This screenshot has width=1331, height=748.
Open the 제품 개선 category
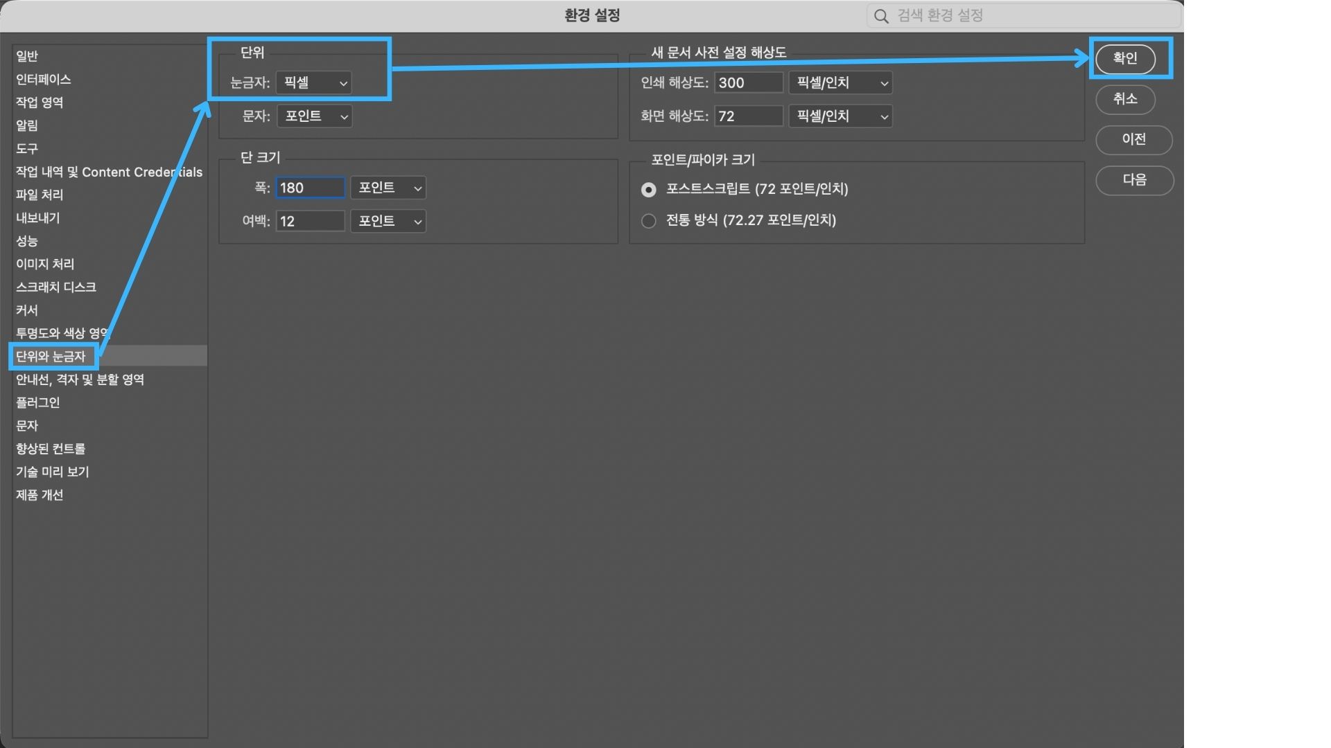[x=110, y=495]
